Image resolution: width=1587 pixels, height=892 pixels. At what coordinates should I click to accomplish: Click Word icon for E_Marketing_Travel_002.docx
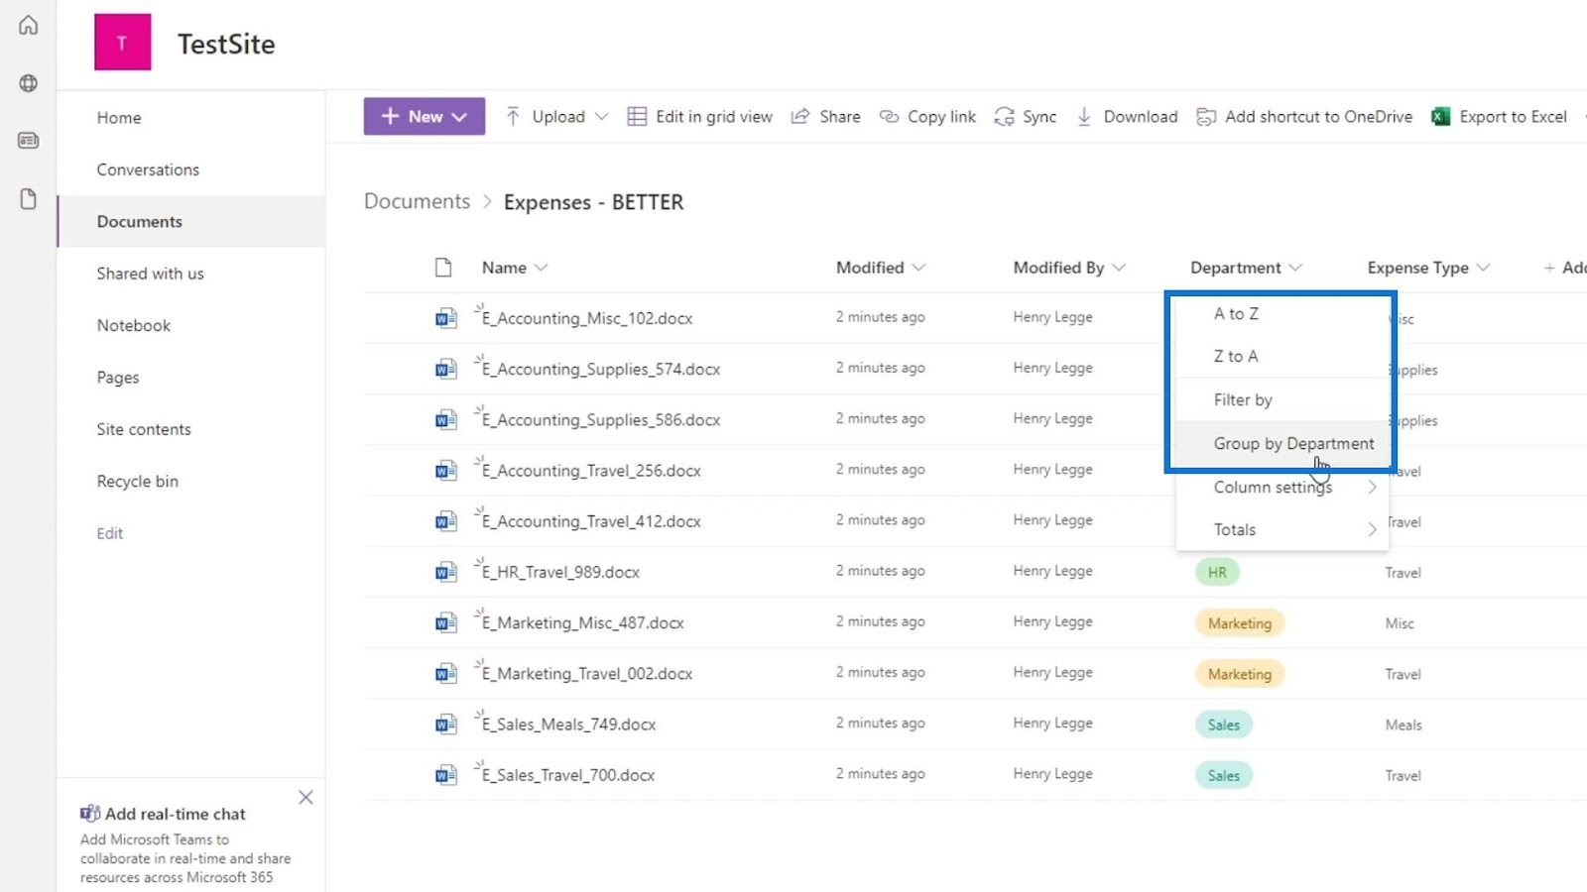(446, 673)
